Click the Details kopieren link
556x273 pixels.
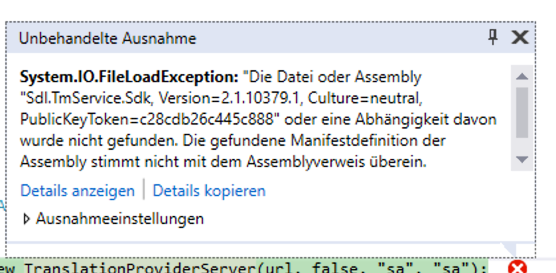click(x=209, y=191)
